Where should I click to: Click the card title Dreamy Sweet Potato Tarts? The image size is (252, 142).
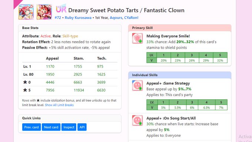(x=103, y=10)
